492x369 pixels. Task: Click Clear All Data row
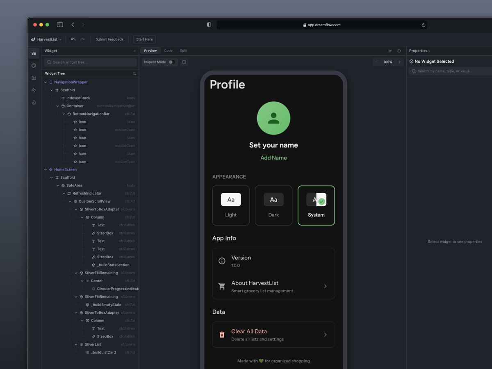pos(273,335)
